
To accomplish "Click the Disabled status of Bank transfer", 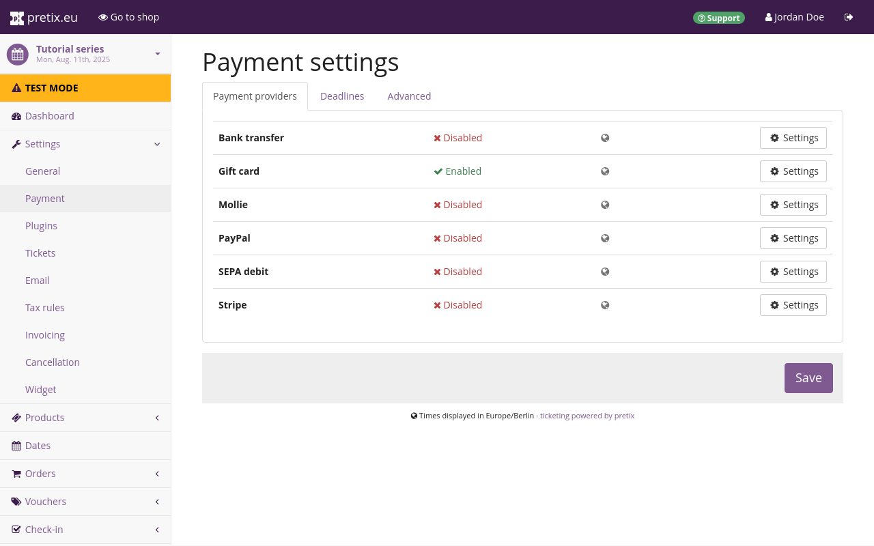I will coord(457,138).
